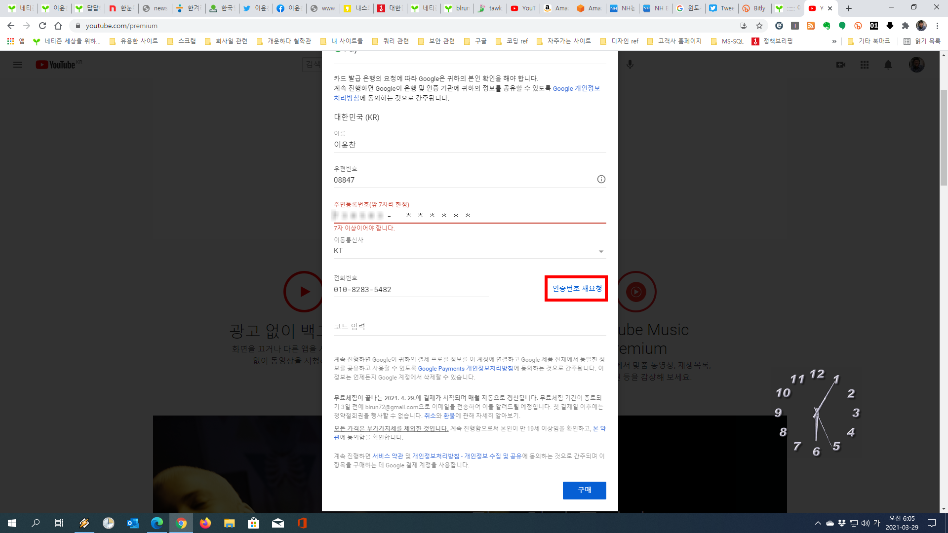
Task: Open the 코딩 ref bookmark folder
Action: (x=512, y=41)
